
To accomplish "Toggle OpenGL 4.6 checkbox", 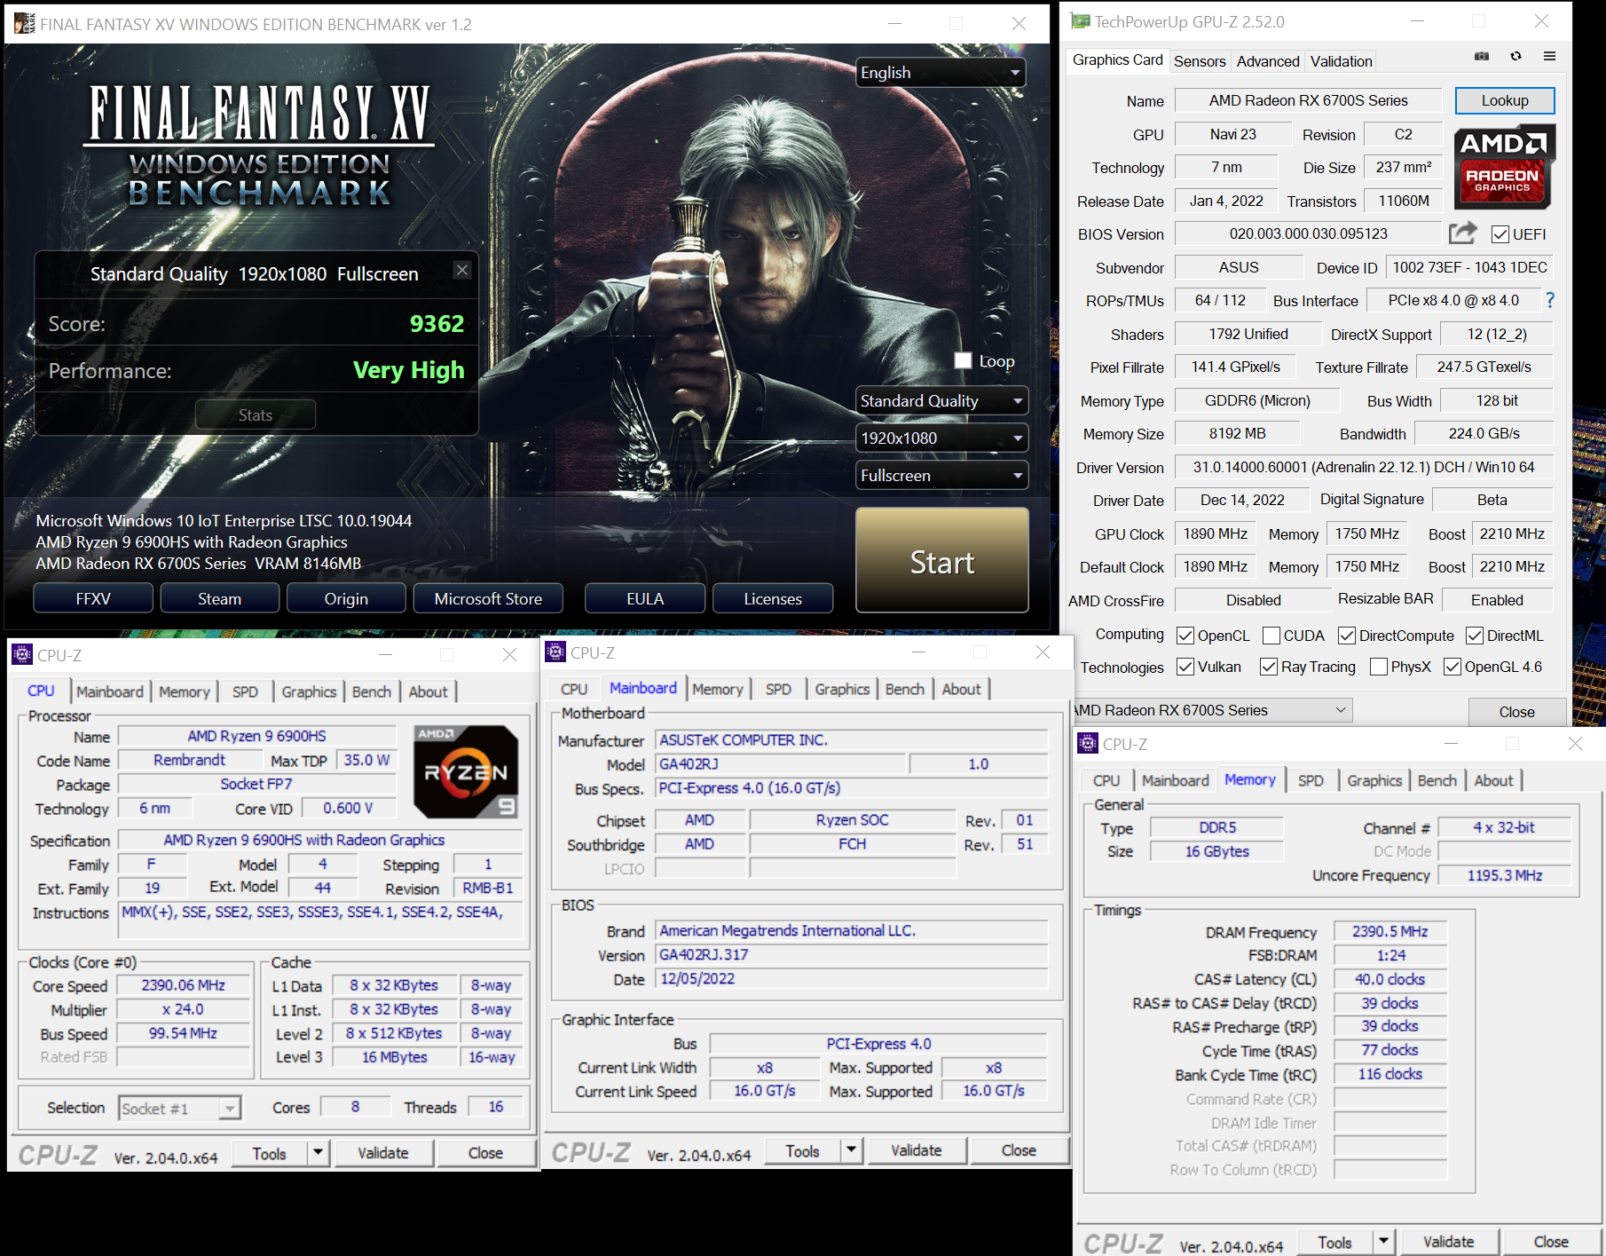I will [x=1452, y=667].
